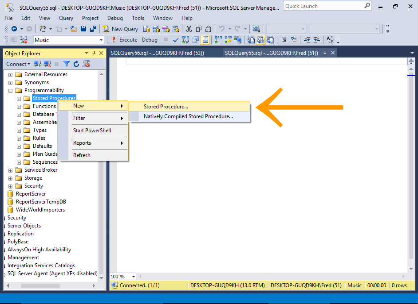Collapse the Programmability folder

tap(10, 91)
